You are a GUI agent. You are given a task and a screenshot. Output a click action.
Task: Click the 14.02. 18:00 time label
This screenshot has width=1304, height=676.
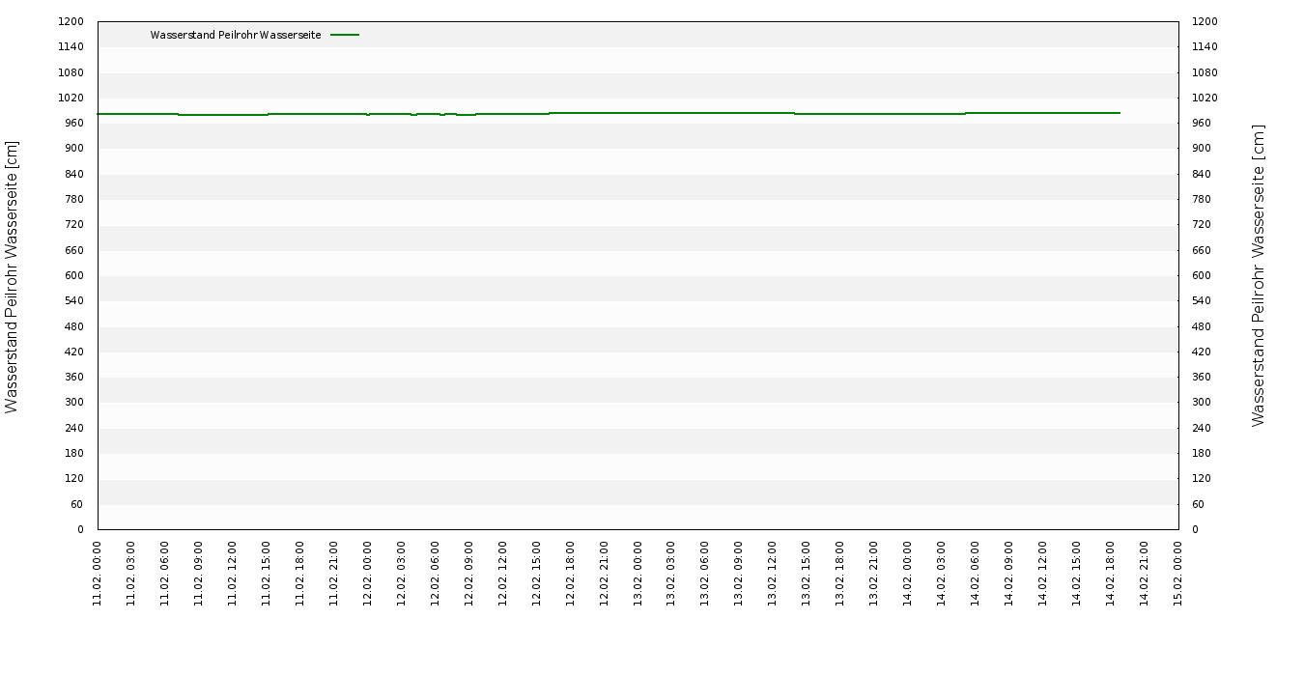(1111, 574)
